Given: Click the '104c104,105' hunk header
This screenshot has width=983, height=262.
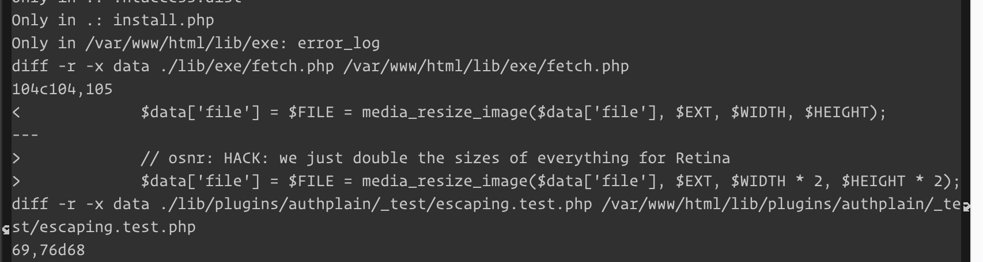Looking at the screenshot, I should tap(62, 90).
